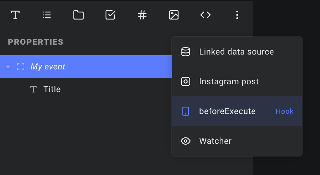Click the database cylinder icon

click(186, 52)
